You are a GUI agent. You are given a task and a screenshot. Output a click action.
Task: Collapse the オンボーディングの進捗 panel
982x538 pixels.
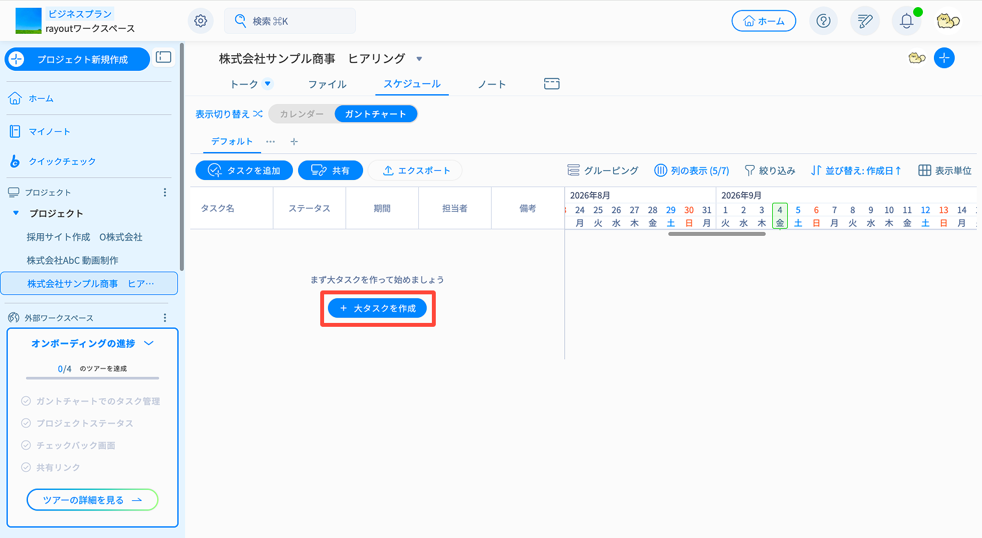pyautogui.click(x=149, y=343)
